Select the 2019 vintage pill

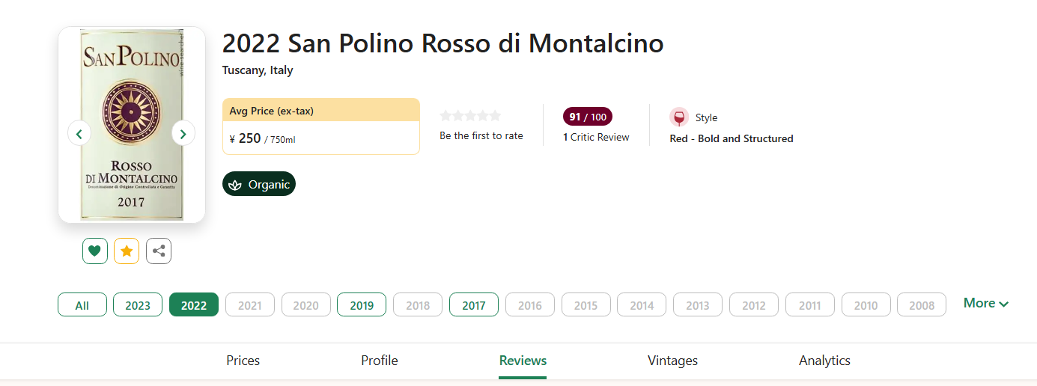[362, 304]
